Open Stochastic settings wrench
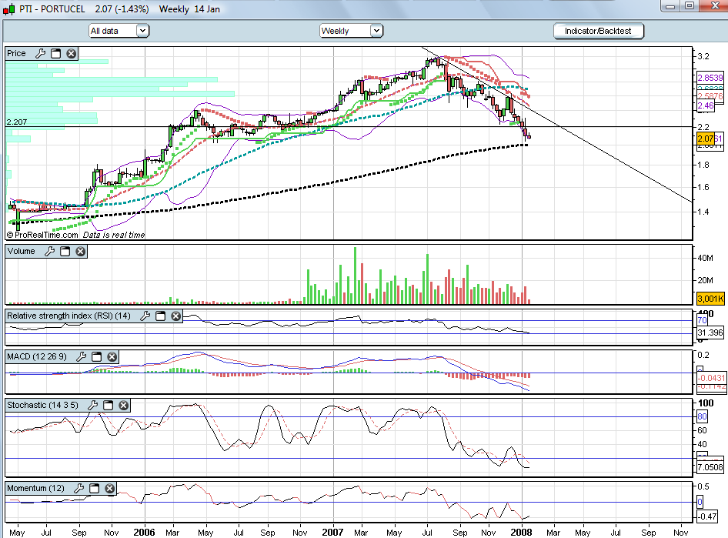This screenshot has height=538, width=728. point(93,405)
